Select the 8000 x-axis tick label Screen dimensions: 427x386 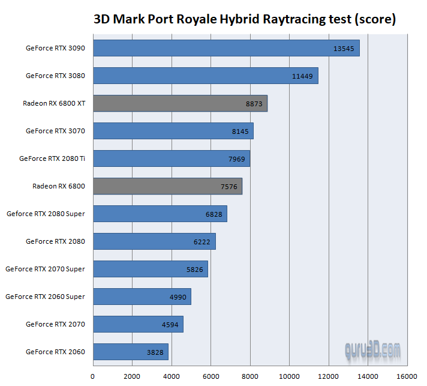coord(249,376)
